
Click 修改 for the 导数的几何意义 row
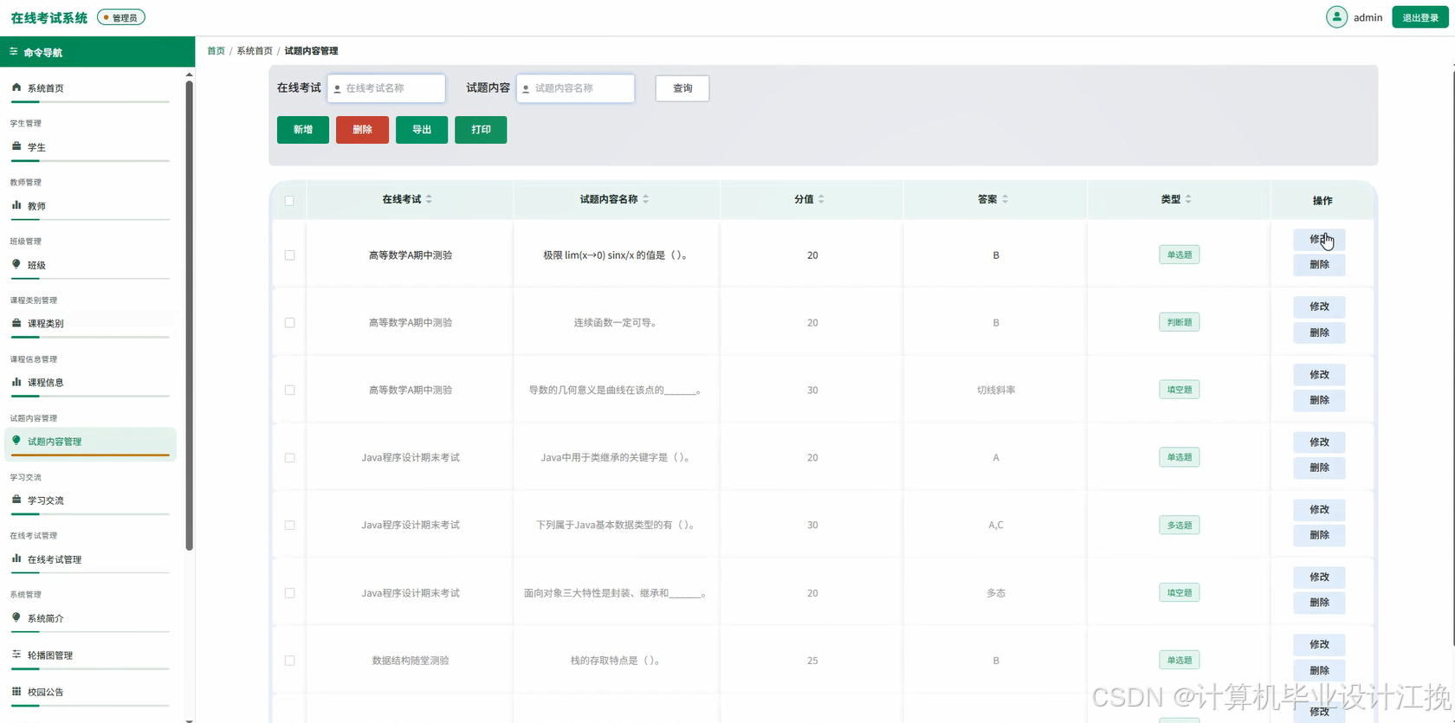(x=1319, y=374)
